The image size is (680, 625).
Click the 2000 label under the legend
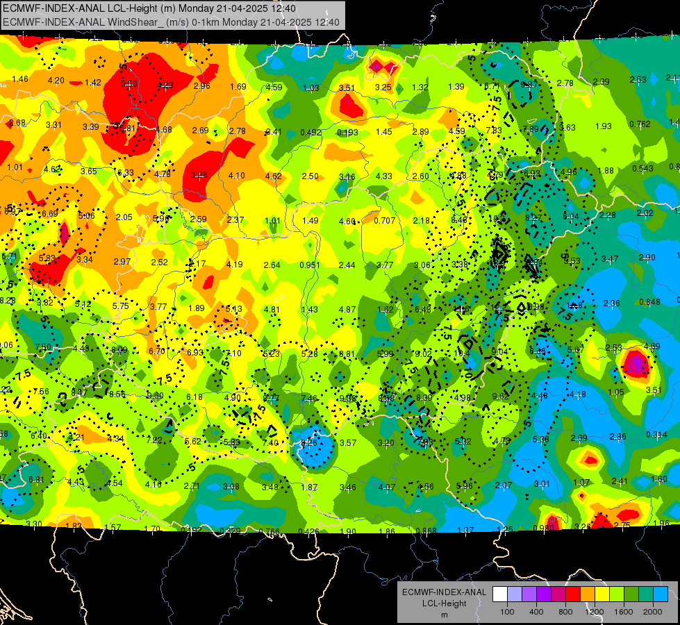pyautogui.click(x=653, y=612)
